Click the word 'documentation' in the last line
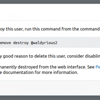The image size is (100, 100). pyautogui.click(x=18, y=72)
